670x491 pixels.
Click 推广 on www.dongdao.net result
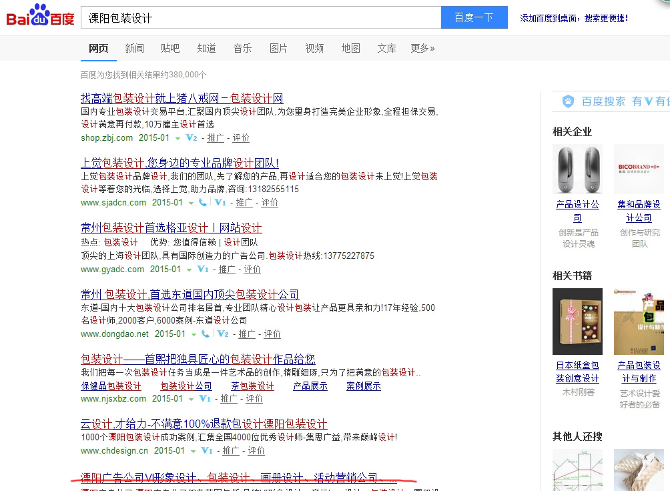tap(246, 334)
